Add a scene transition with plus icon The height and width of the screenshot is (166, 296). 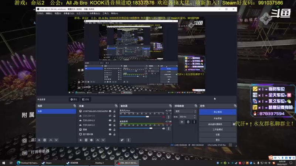tap(182, 122)
